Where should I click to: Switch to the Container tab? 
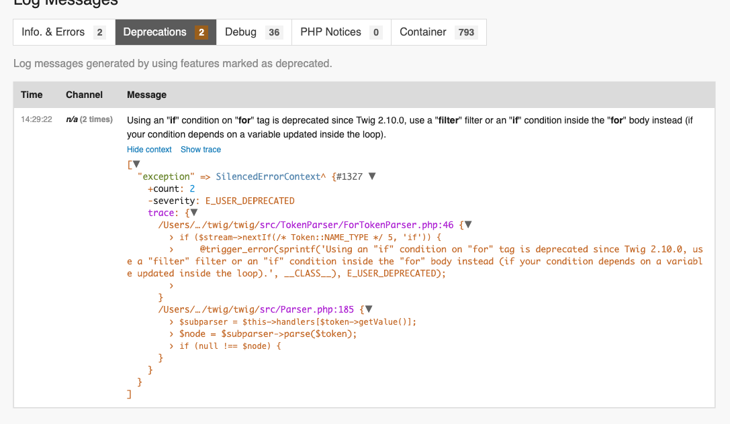(x=439, y=32)
